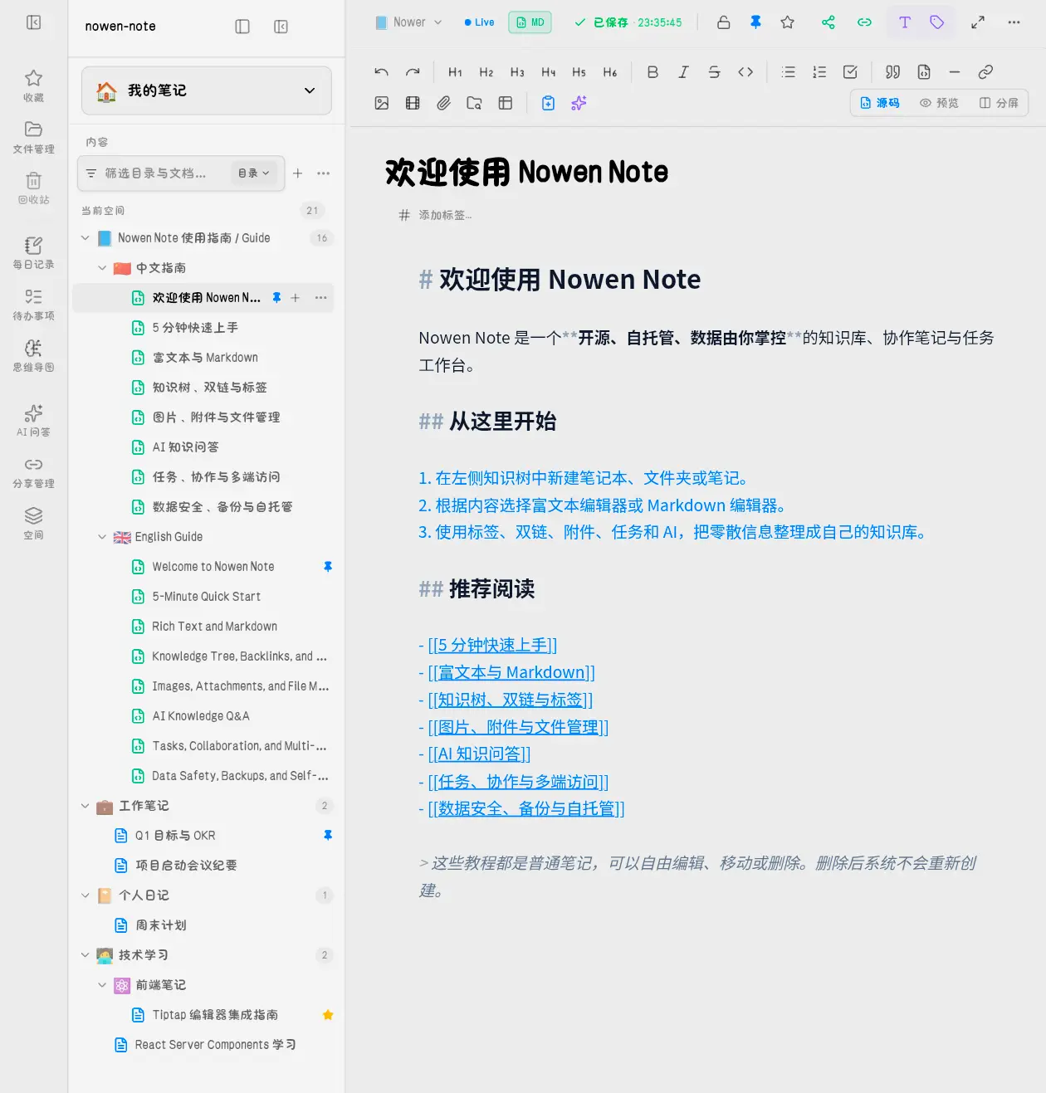Collapse the 工作笔记 notebook
This screenshot has height=1093, width=1046.
(x=85, y=806)
